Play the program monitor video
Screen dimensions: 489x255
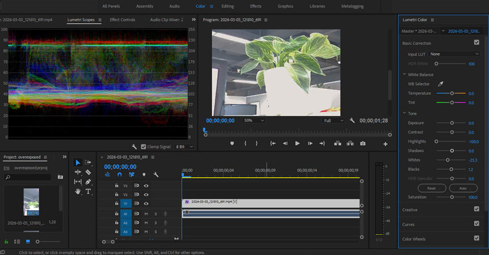click(297, 143)
